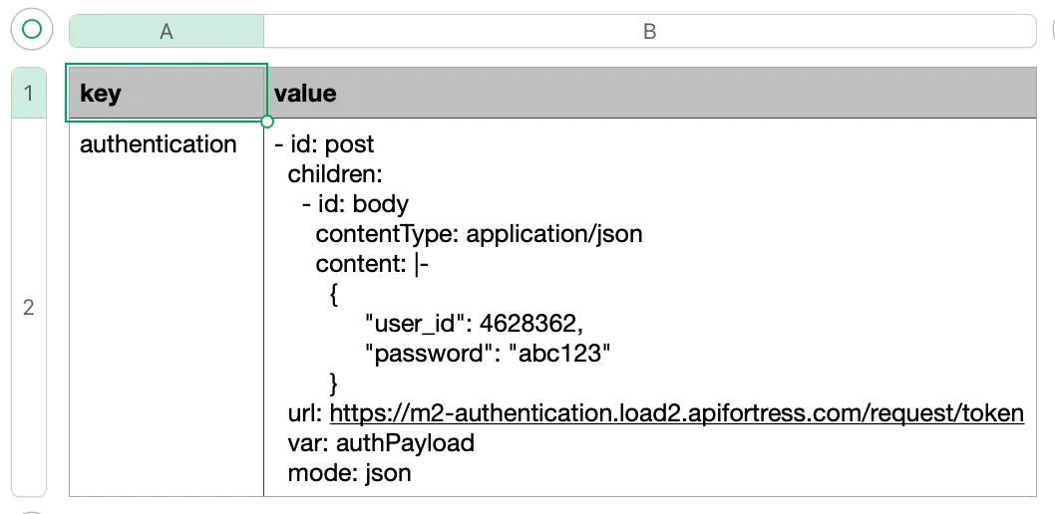Screen dimensions: 1055x514
Task: Select row 1 header
Action: [29, 94]
